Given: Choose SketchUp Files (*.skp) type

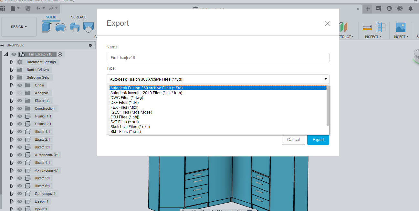Looking at the screenshot, I should (x=218, y=127).
